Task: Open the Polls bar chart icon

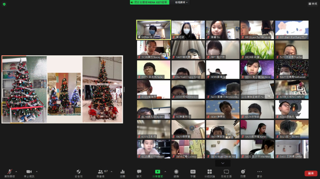Action: point(122,173)
